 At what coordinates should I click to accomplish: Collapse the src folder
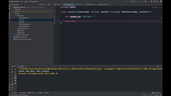pos(14,14)
